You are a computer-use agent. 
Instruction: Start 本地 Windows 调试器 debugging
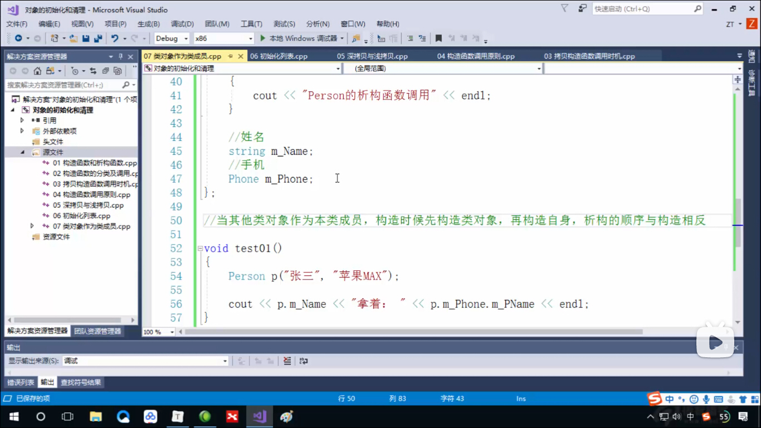[299, 38]
